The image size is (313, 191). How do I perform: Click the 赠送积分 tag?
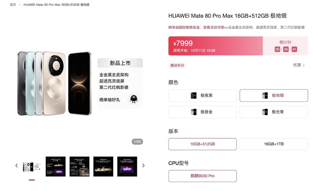coord(177,65)
